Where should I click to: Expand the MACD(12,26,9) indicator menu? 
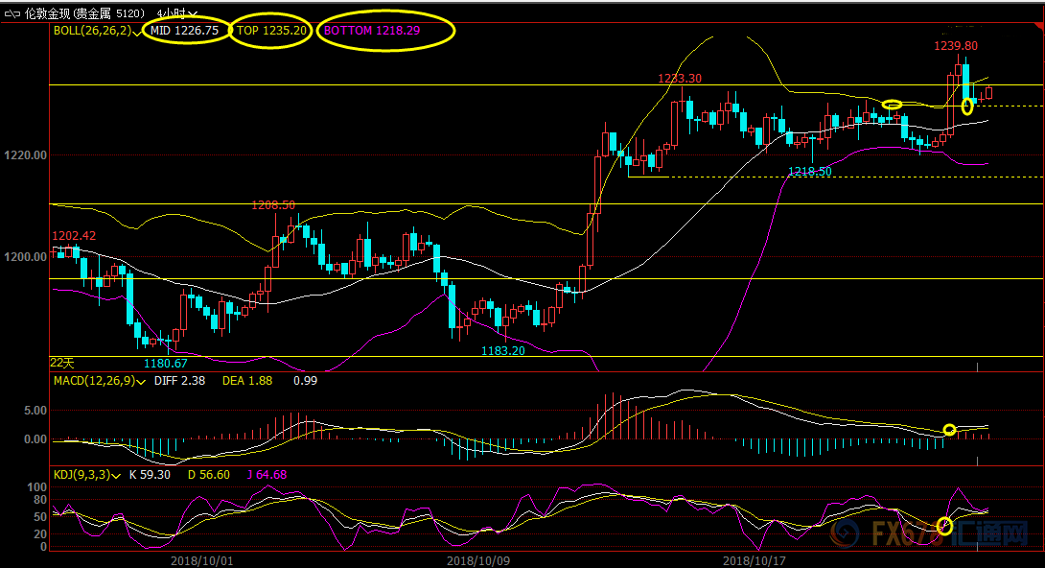142,381
